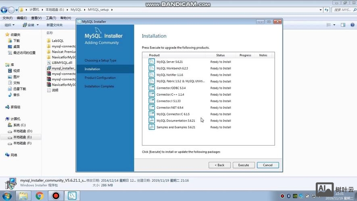Image resolution: width=357 pixels, height=201 pixels.
Task: Open 下载 under favorites
Action: 17,41
